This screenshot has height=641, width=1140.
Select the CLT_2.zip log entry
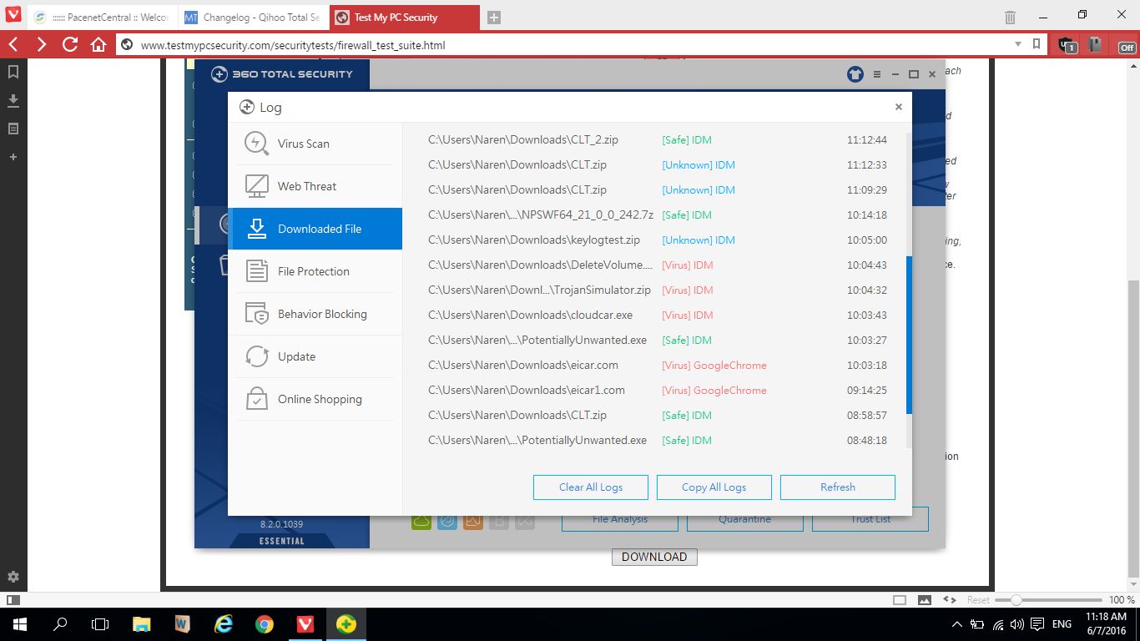coord(658,140)
